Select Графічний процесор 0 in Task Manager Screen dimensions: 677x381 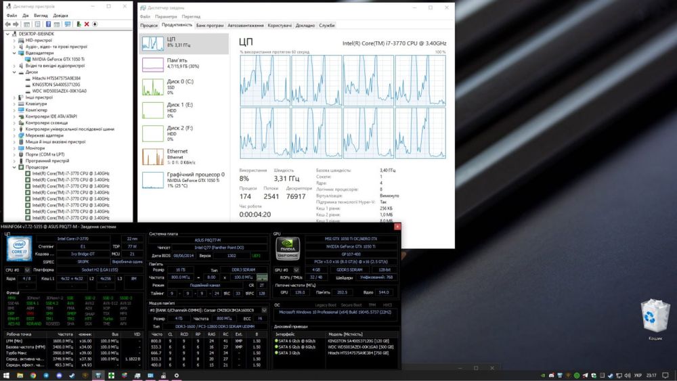pyautogui.click(x=184, y=180)
